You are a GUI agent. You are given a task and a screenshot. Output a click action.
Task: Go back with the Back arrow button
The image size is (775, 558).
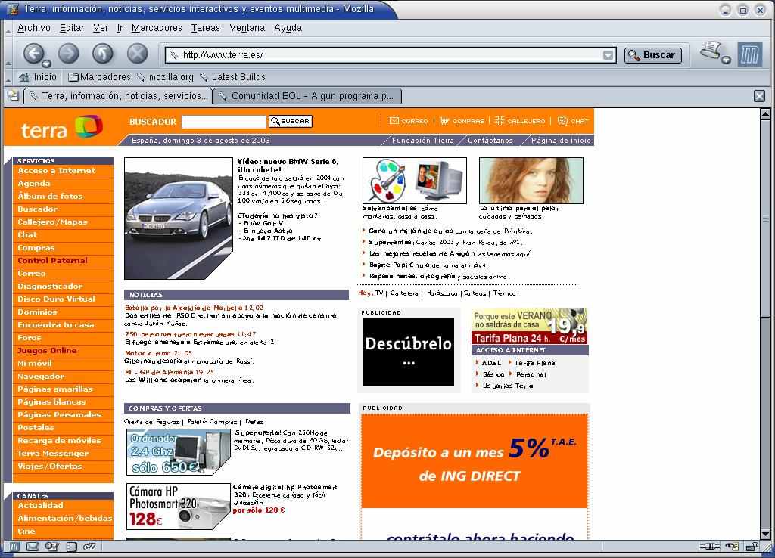point(33,54)
